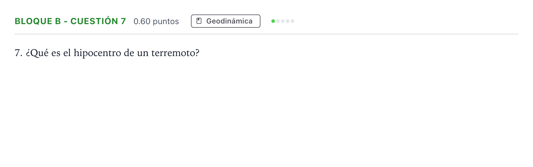Click the 0.60 puntos score label
The image size is (533, 167).
click(x=156, y=21)
